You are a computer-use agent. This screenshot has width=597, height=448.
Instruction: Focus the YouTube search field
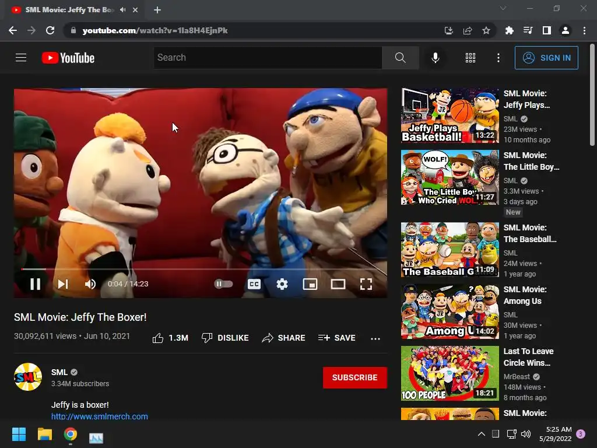pyautogui.click(x=268, y=58)
